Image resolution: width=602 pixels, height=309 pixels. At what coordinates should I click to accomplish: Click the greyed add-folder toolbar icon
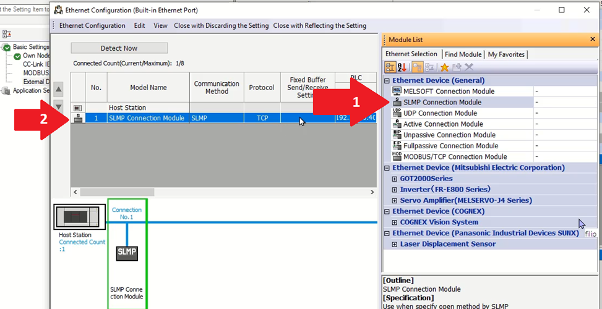[457, 67]
